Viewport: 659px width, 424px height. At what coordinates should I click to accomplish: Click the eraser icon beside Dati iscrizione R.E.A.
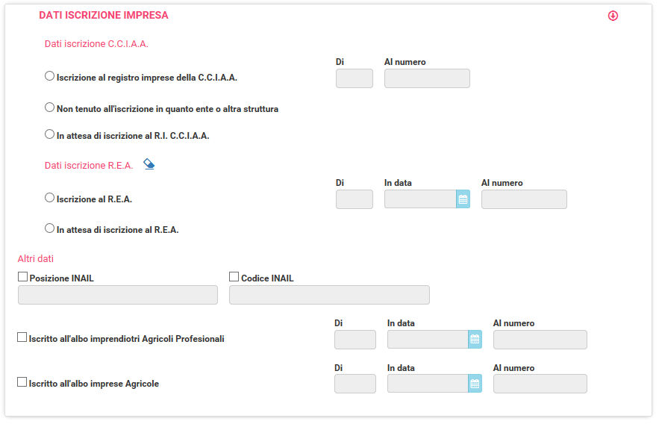click(x=149, y=164)
